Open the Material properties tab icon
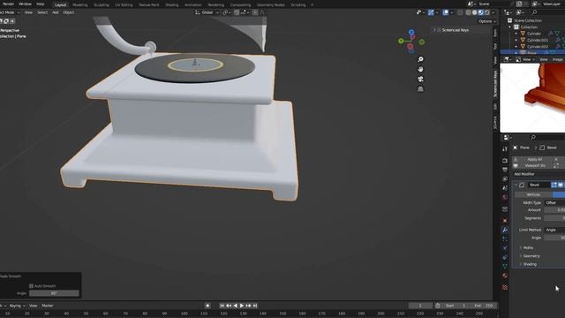Viewport: 565px width, 318px height. click(x=505, y=276)
